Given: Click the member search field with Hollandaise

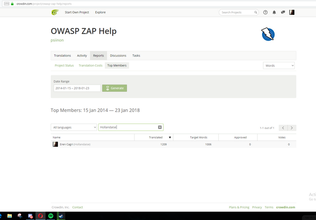Looking at the screenshot, I should point(131,127).
